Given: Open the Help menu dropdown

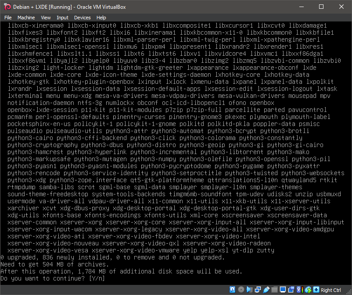Looking at the screenshot, I should click(101, 18).
